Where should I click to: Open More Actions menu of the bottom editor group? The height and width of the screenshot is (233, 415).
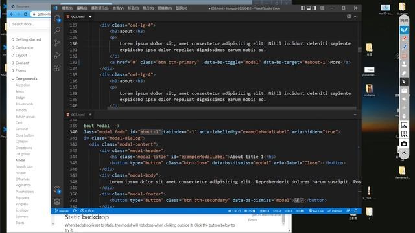(x=356, y=115)
